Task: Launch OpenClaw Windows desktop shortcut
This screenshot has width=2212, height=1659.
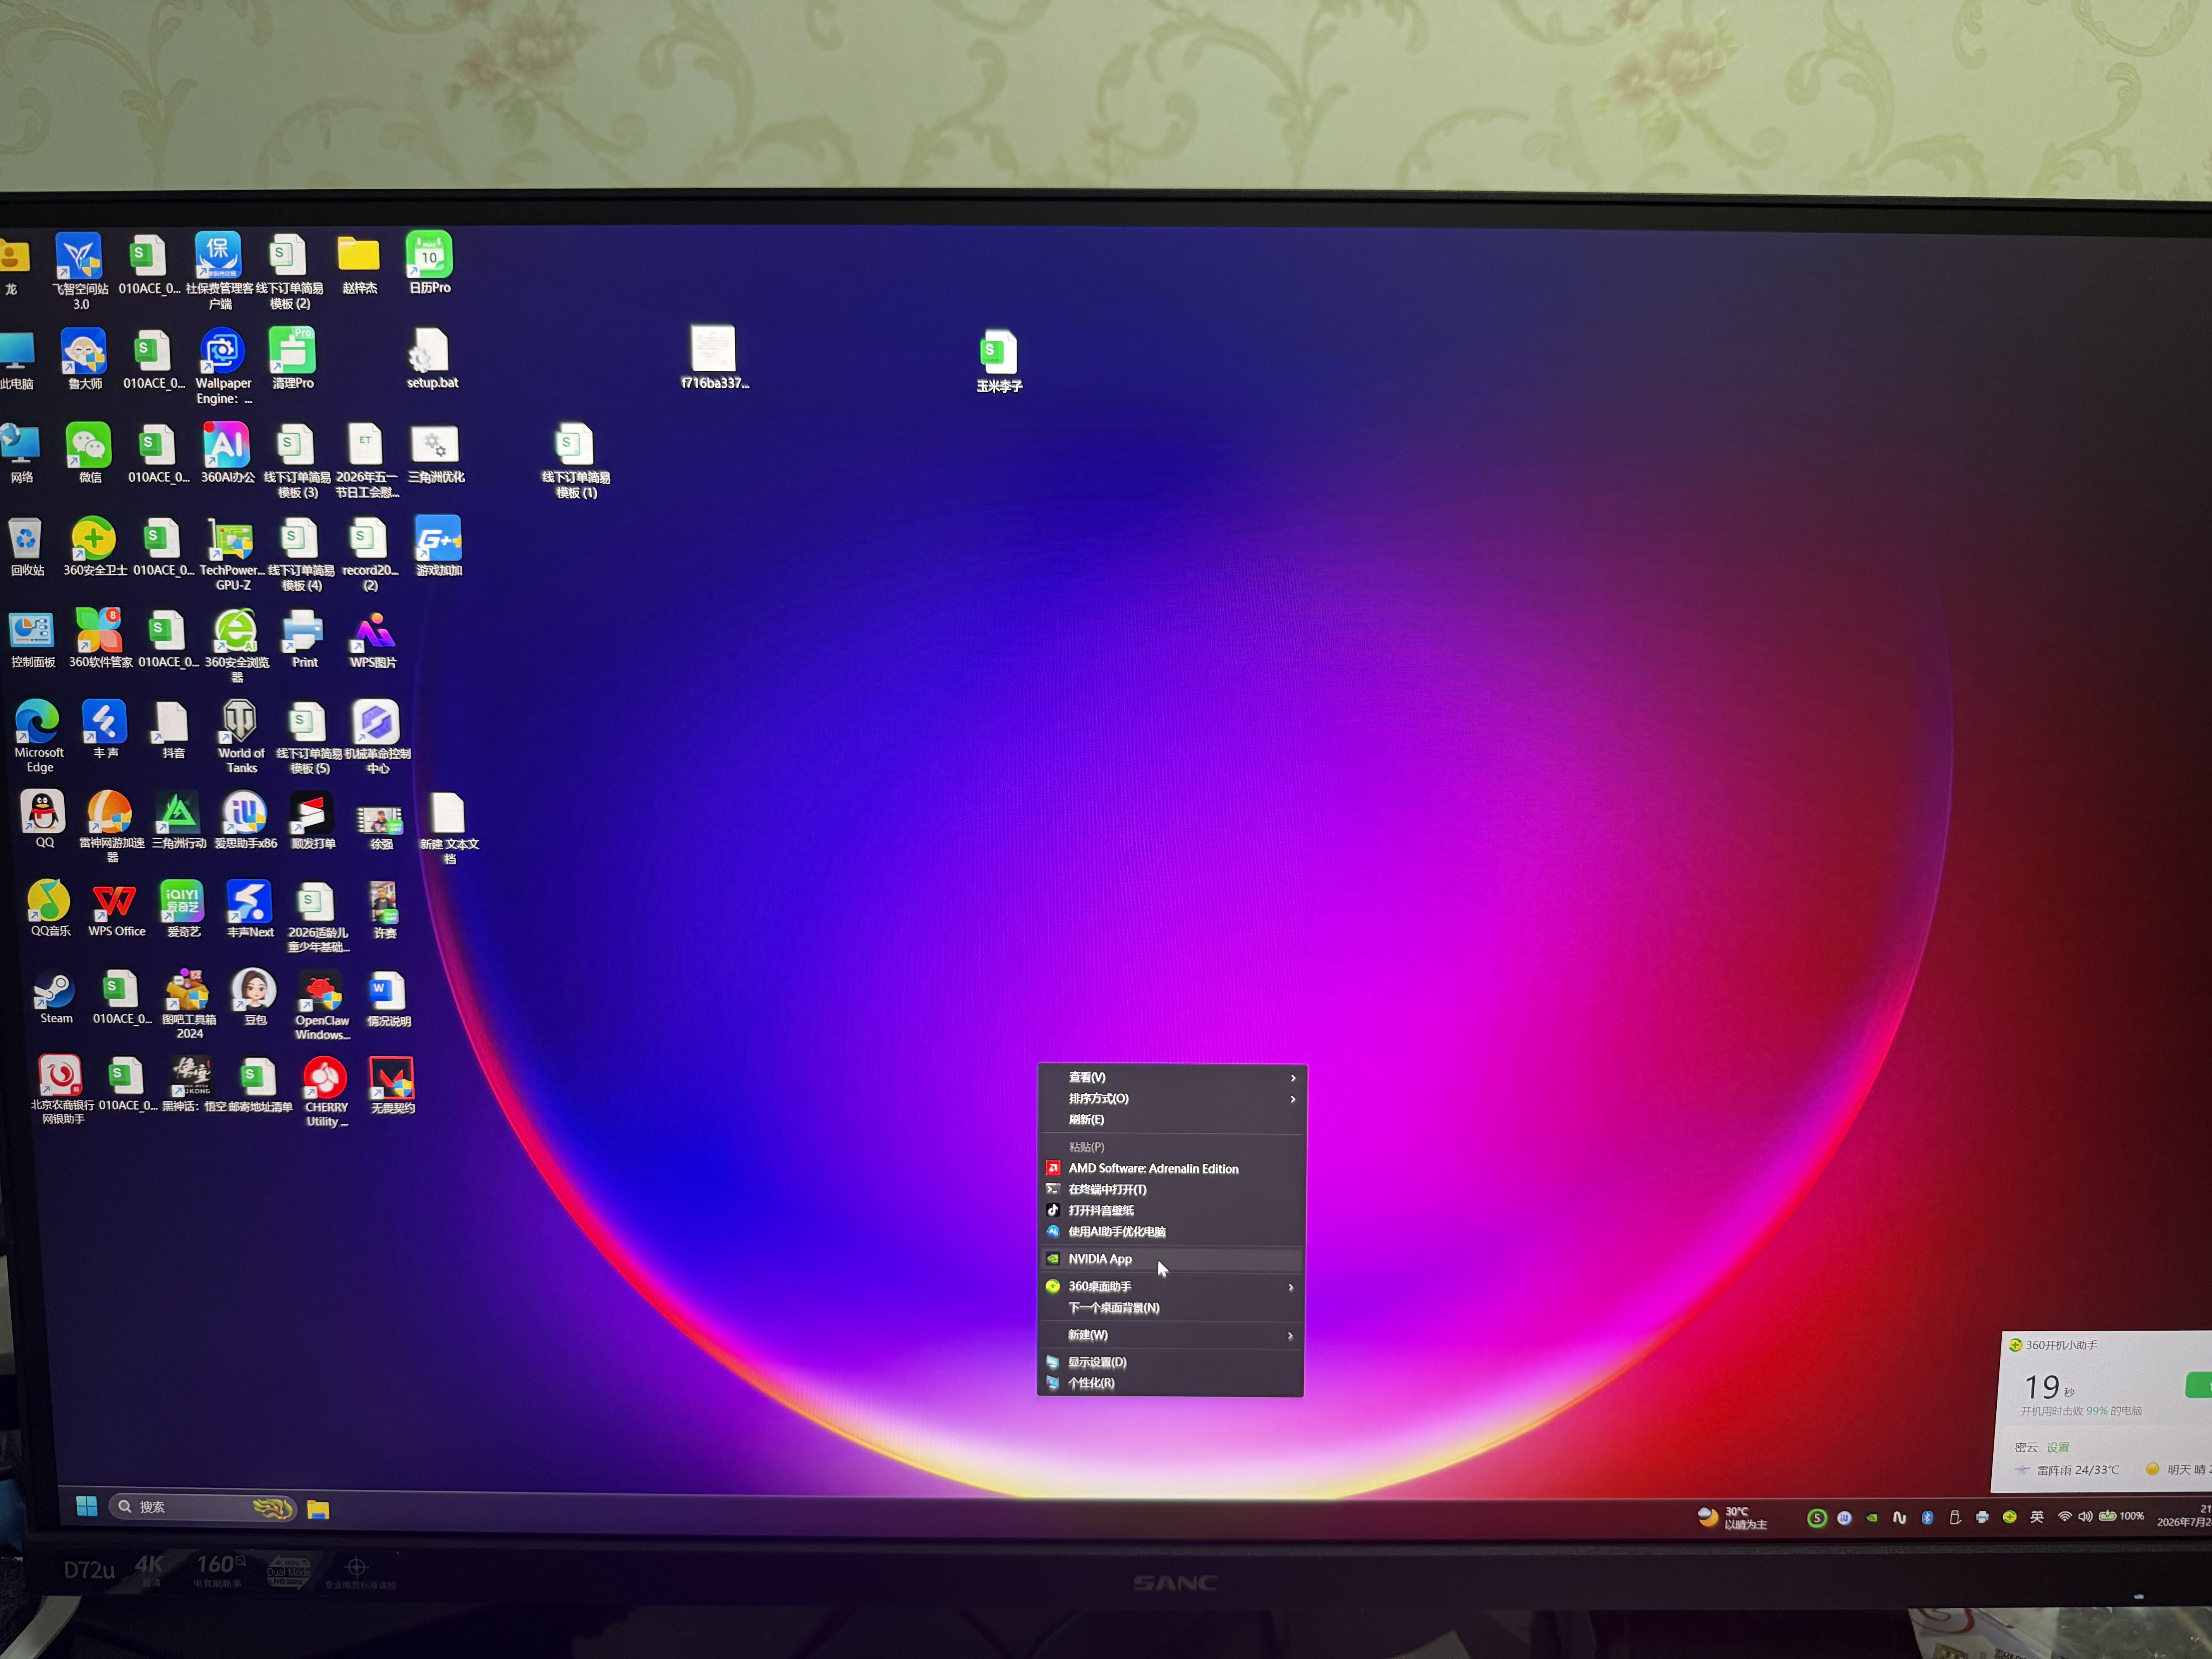Action: (321, 1005)
